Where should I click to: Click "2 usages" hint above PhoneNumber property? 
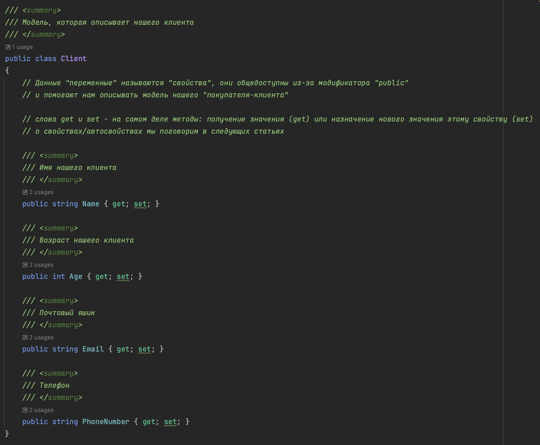(41, 410)
